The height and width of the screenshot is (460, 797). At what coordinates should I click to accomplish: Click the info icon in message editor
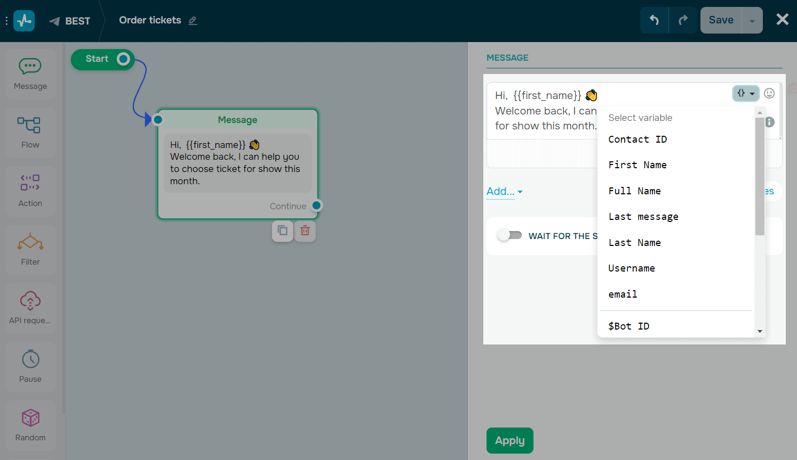click(770, 122)
